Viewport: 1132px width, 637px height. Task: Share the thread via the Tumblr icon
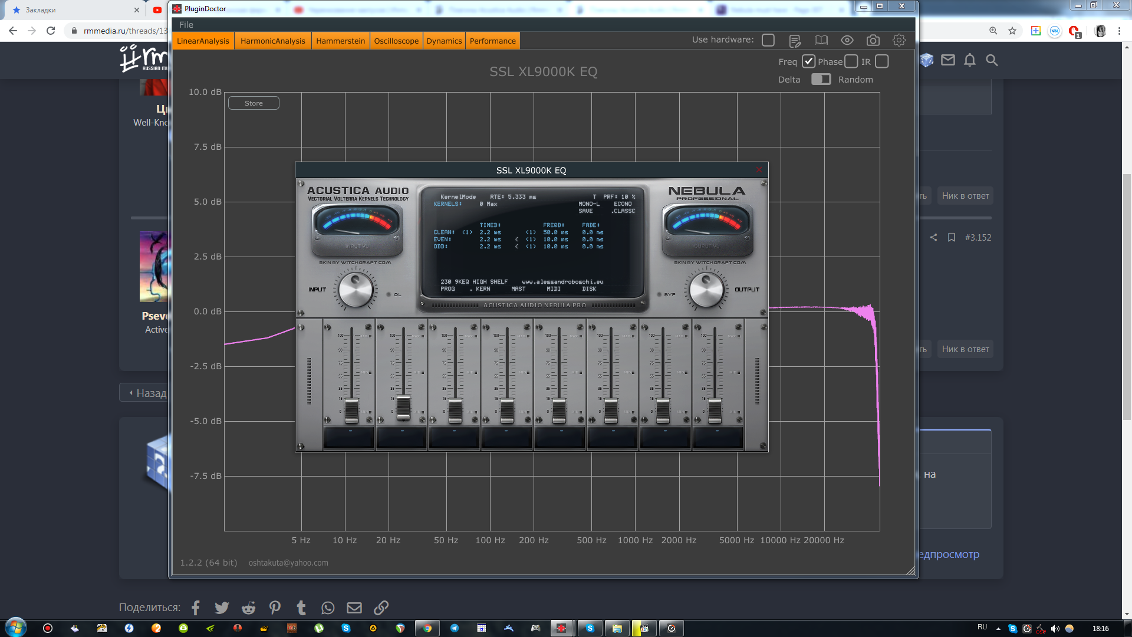pos(301,608)
